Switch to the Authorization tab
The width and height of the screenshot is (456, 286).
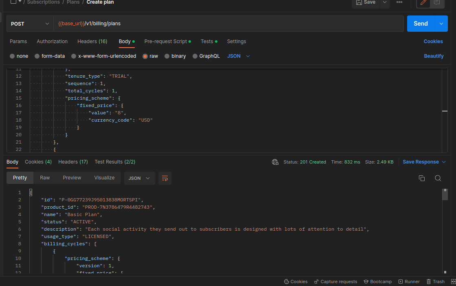tap(52, 41)
